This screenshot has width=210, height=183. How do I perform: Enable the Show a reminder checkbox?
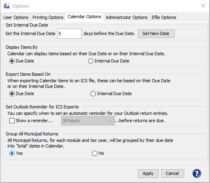(x=12, y=121)
